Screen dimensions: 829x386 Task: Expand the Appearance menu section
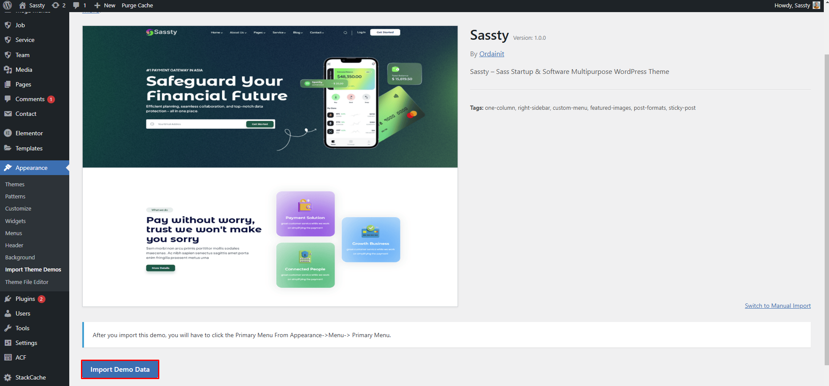(x=31, y=168)
